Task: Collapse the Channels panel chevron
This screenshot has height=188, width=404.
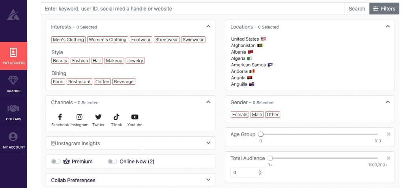Action: pos(208,102)
